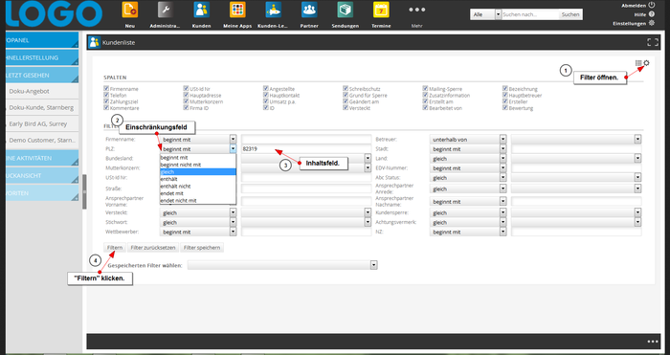Toggle the Bewertung column checkbox
This screenshot has width=670, height=355.
tap(505, 108)
